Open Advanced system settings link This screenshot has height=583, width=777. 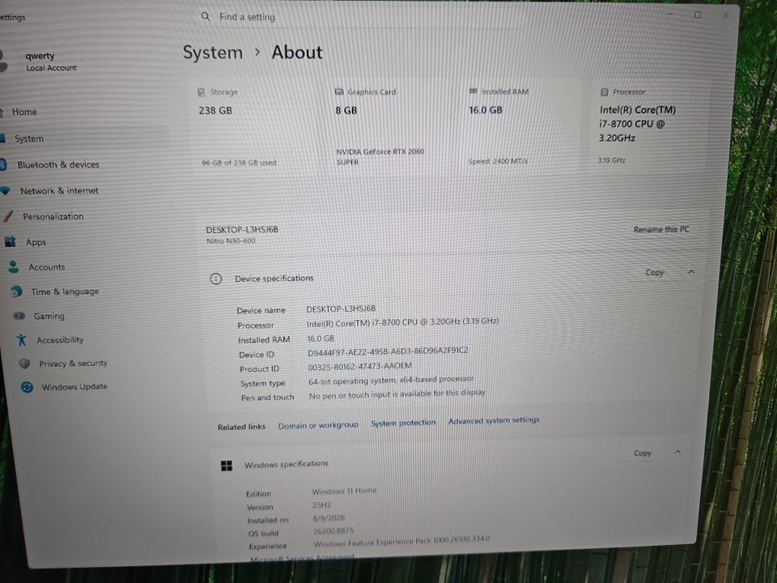coord(494,420)
